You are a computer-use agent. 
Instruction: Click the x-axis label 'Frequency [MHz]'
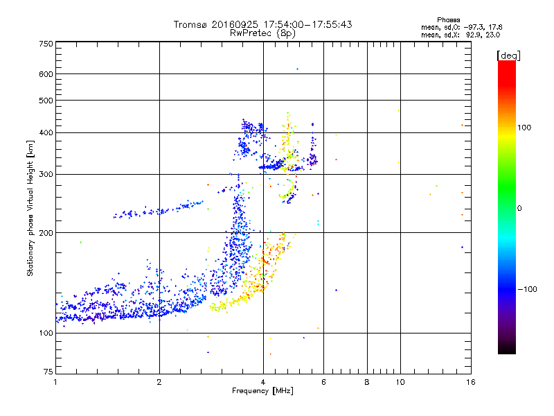(x=262, y=391)
